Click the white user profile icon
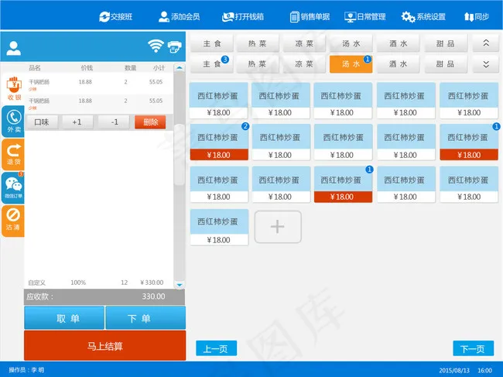This screenshot has height=377, width=503. 13,48
